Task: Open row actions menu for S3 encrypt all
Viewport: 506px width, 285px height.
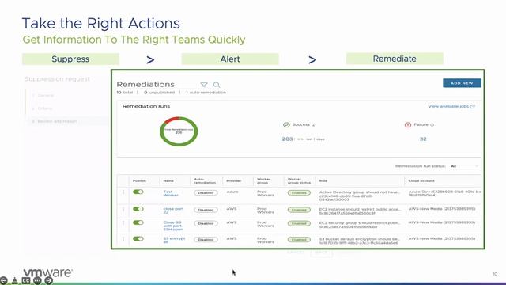Action: (x=123, y=239)
